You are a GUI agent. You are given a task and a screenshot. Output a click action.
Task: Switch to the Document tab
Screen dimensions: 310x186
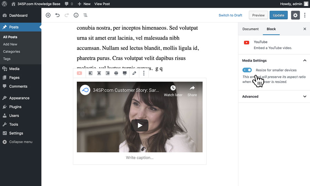point(250,29)
